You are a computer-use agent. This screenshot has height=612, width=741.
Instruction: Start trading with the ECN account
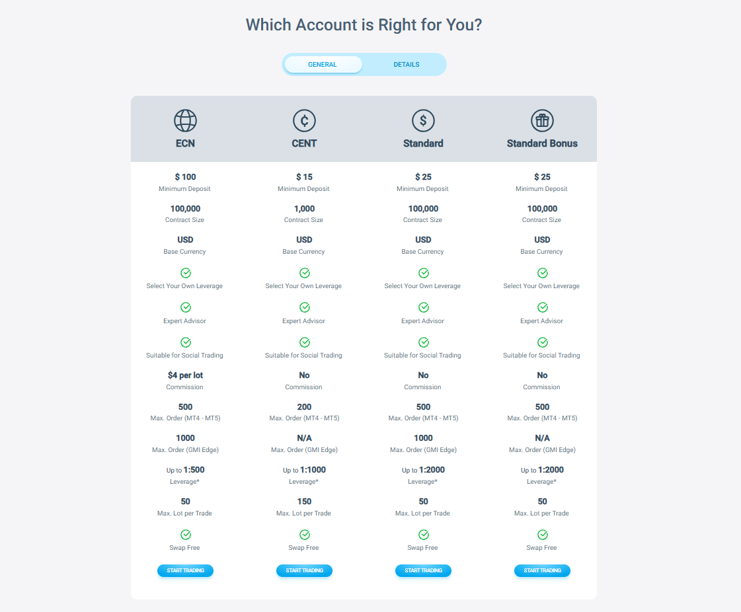(x=185, y=570)
